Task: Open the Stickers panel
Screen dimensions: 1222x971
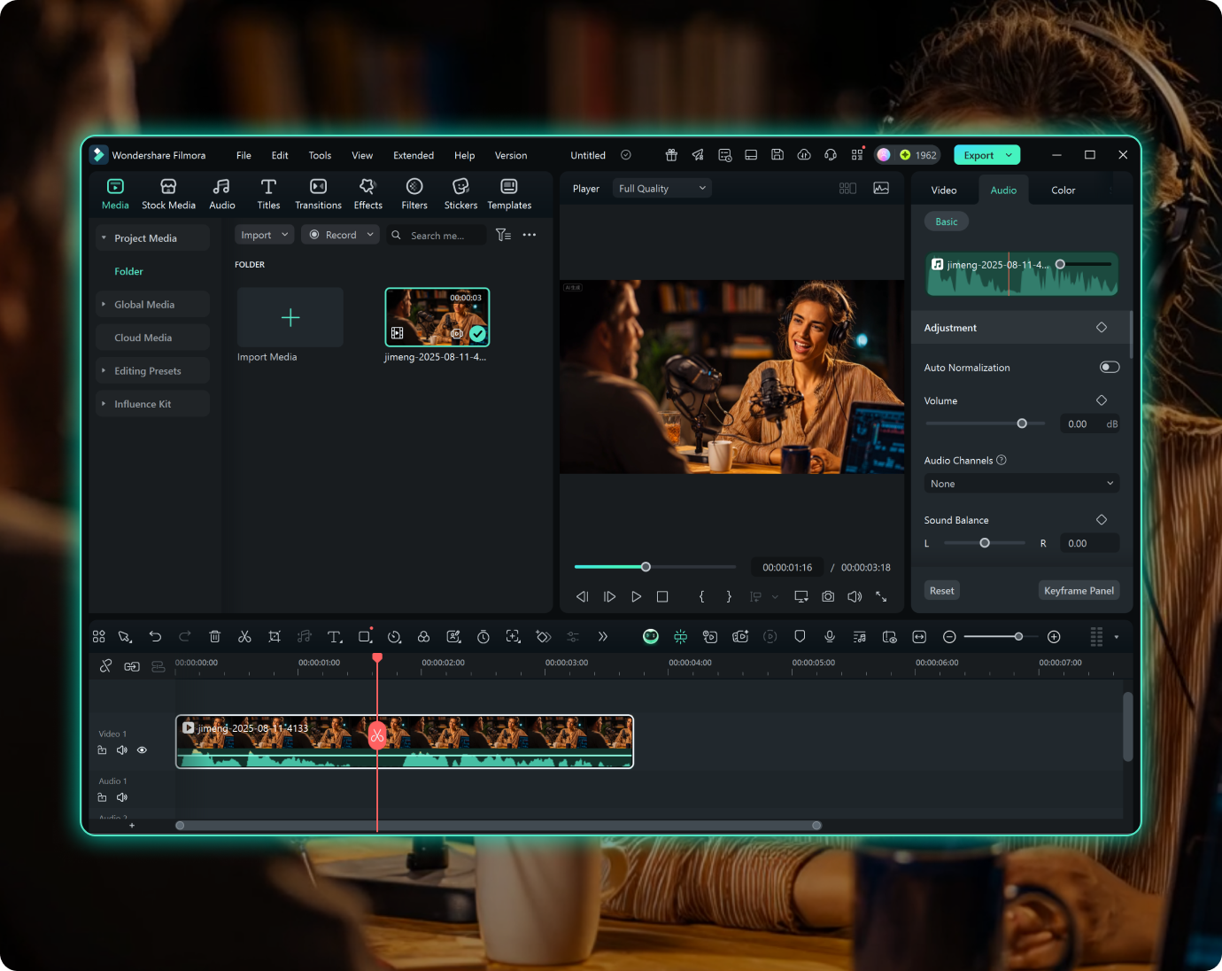Action: pos(460,193)
